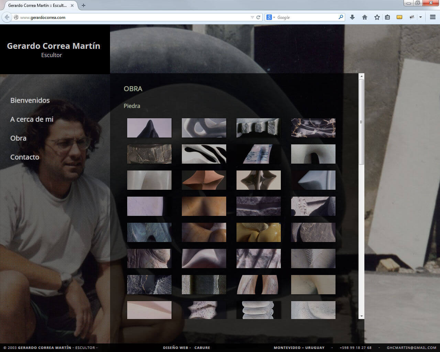Reload the page with the refresh icon
The width and height of the screenshot is (440, 352).
[258, 17]
